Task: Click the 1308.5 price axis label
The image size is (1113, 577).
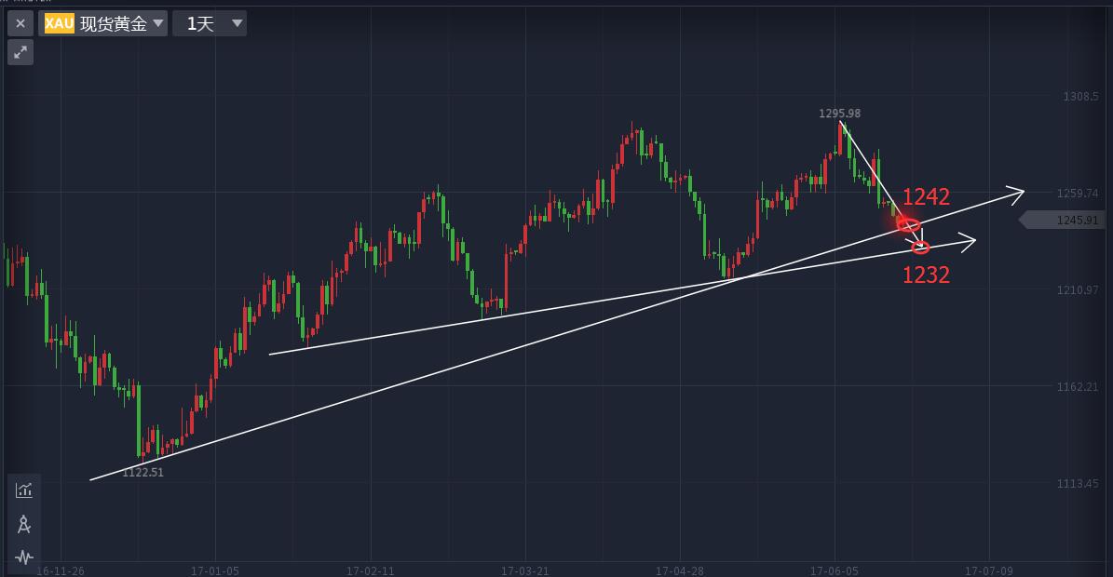Action: (x=1080, y=96)
